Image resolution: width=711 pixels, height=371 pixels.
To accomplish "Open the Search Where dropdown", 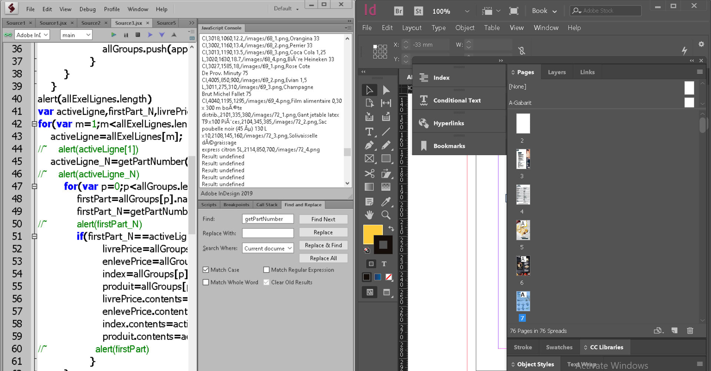I will pos(268,248).
